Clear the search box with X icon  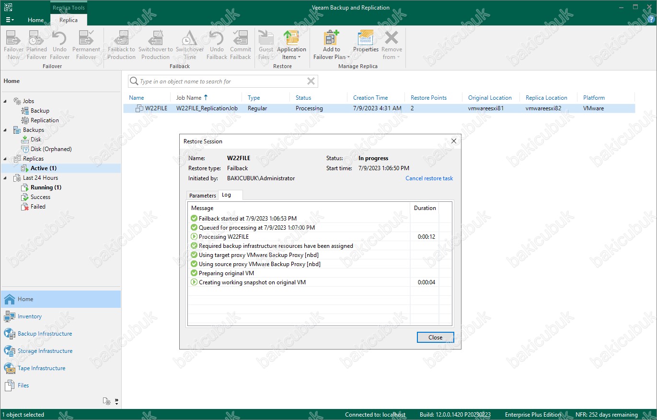pos(311,82)
